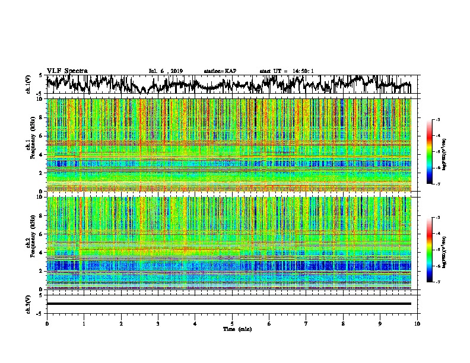Click the ch.1 "Frequency (kHz)" axis label
Image resolution: width=470 pixels, height=363 pixels.
(33, 138)
